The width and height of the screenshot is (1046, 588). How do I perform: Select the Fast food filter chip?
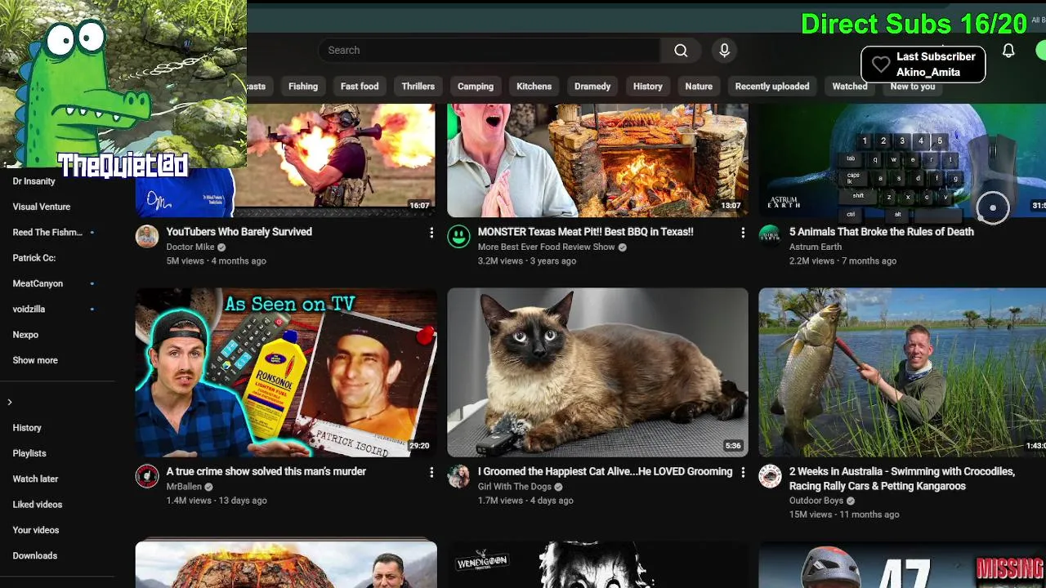(360, 87)
